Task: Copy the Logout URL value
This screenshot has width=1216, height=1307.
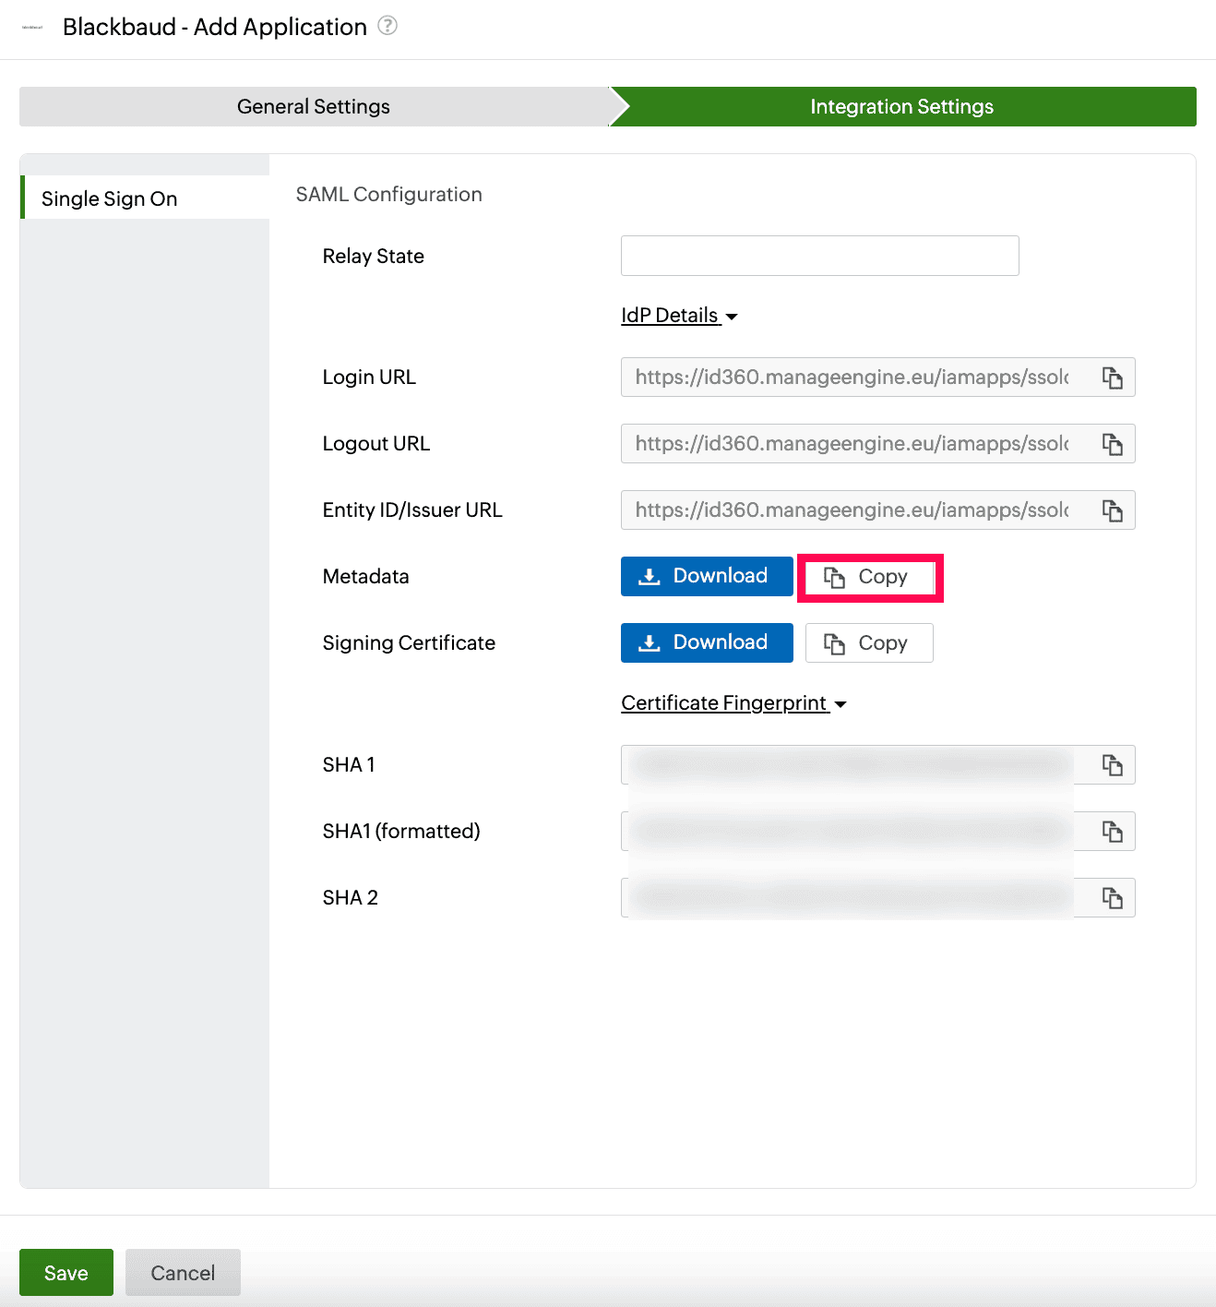Action: [1113, 444]
